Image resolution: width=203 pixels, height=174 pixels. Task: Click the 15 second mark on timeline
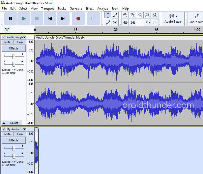(75, 30)
